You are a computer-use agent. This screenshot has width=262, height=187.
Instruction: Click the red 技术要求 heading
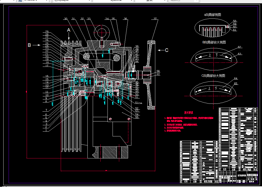click(189, 113)
